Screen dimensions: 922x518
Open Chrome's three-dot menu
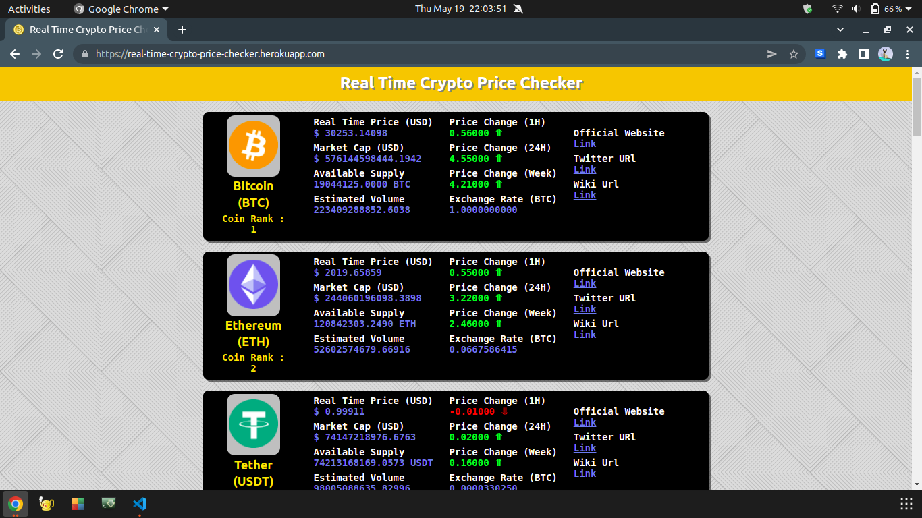click(x=906, y=54)
